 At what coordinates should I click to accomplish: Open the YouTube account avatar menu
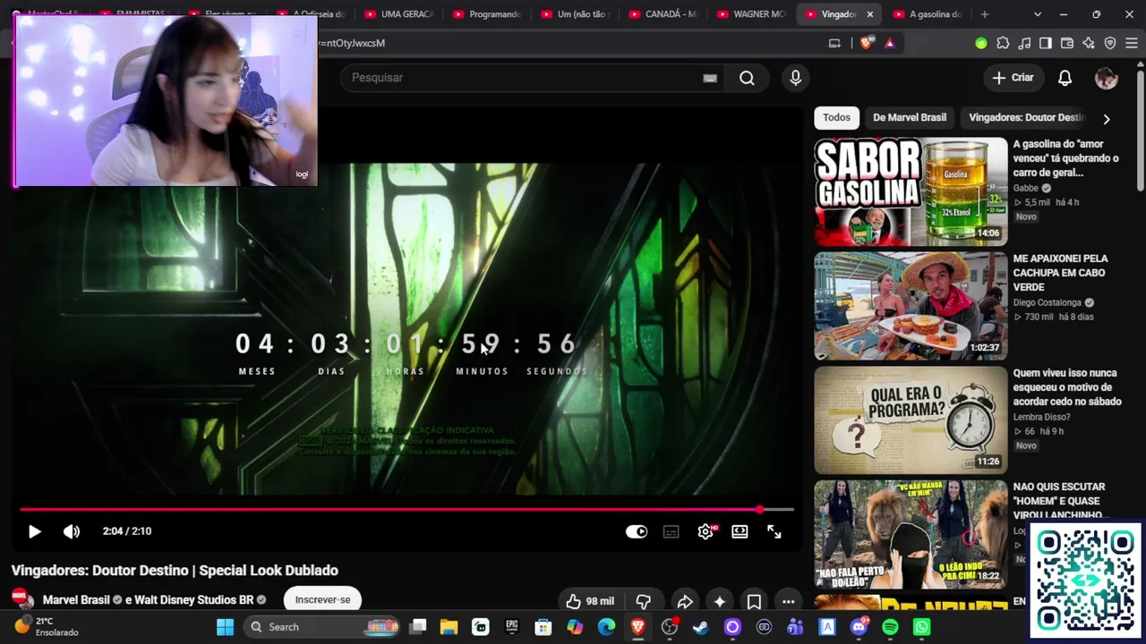[1107, 78]
